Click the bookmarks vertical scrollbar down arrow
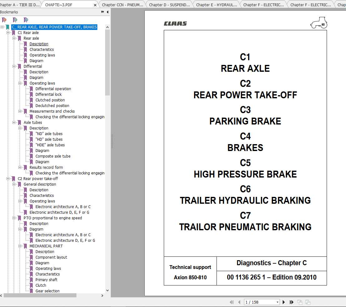This screenshot has height=307, width=346. pyautogui.click(x=108, y=290)
